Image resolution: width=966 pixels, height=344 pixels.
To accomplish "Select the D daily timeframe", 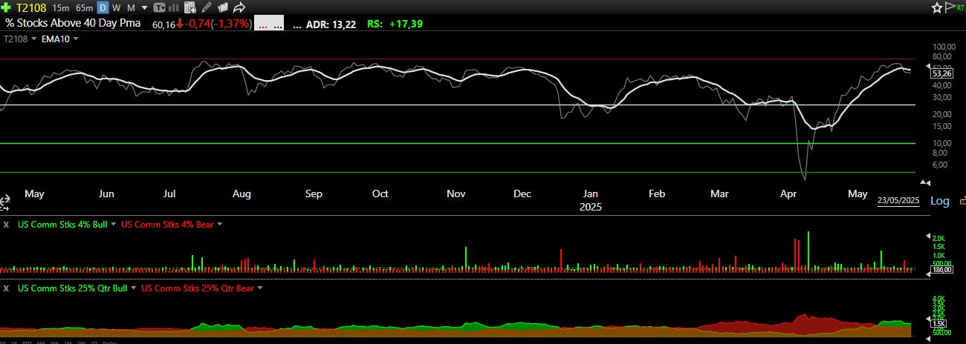I will pos(103,8).
